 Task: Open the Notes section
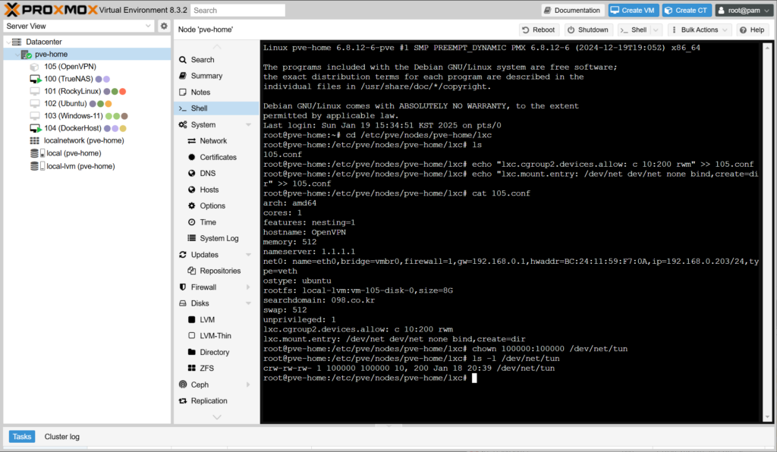tap(200, 93)
